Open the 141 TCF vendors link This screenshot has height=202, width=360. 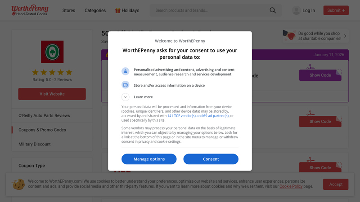click(198, 116)
